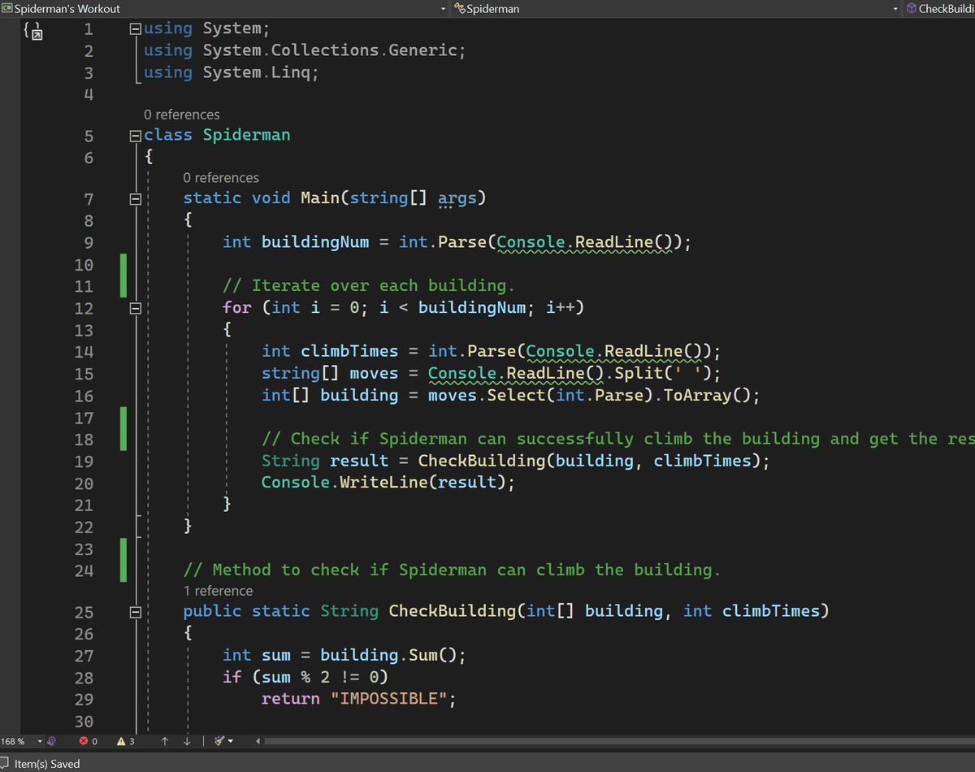The image size is (975, 772).
Task: Click the code cleanup broom icon
Action: 218,741
